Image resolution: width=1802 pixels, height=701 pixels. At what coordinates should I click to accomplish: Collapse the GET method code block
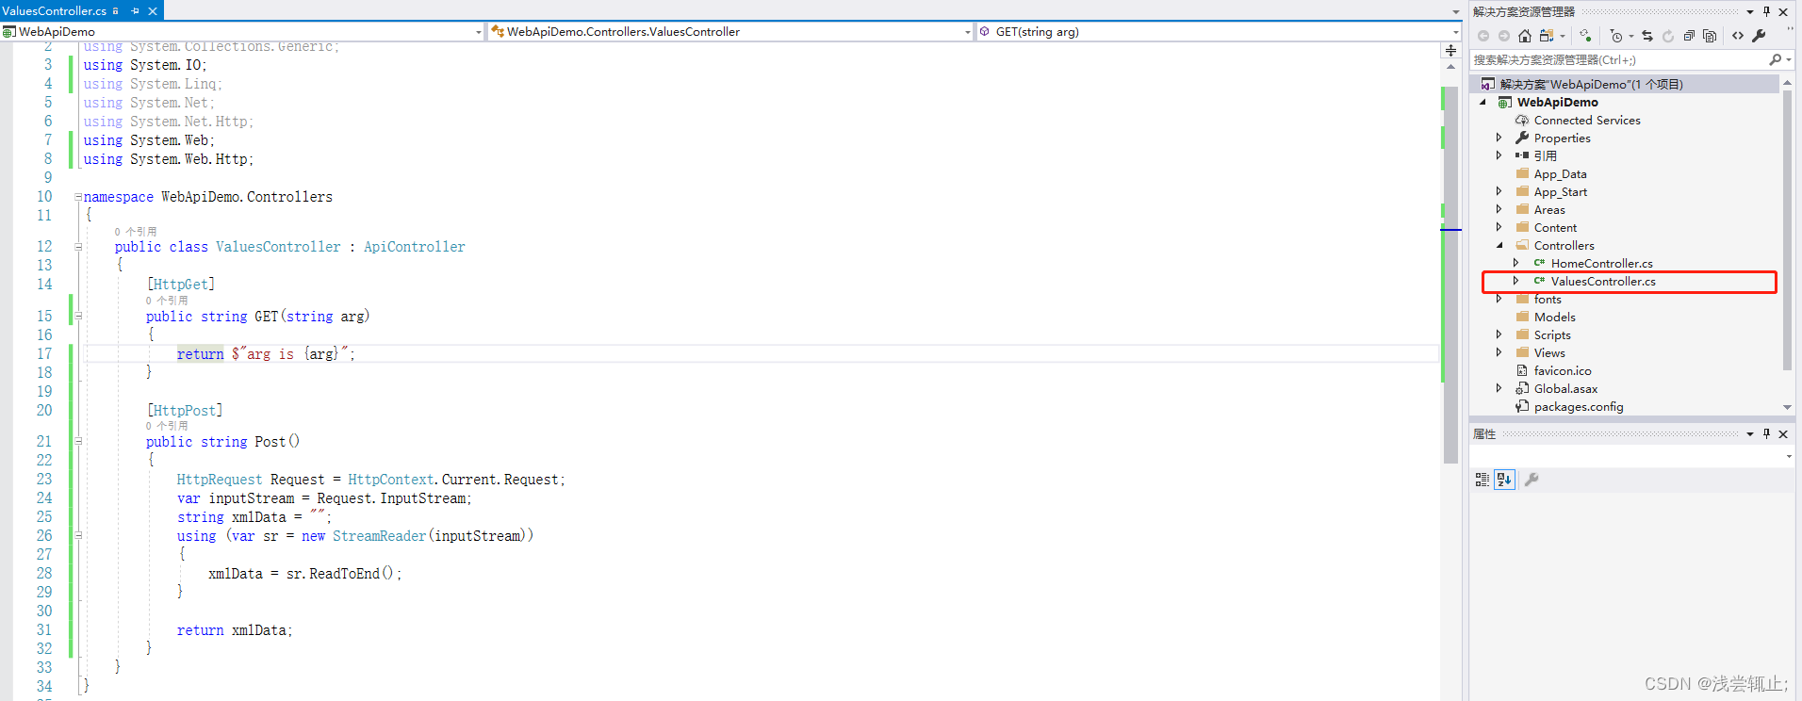coord(78,317)
